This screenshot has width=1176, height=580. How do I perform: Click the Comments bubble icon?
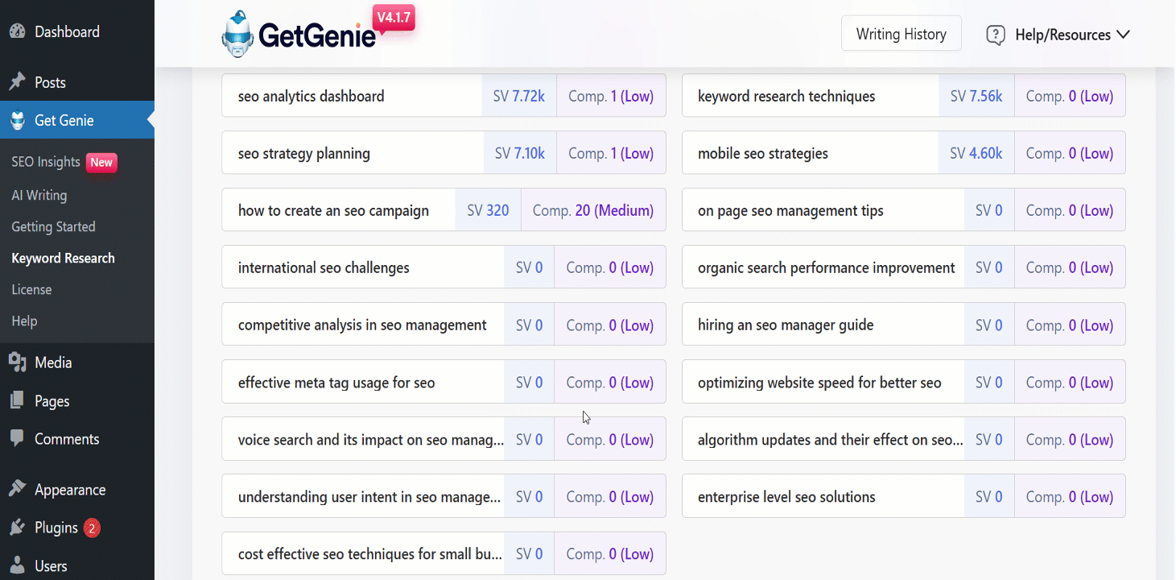[17, 439]
